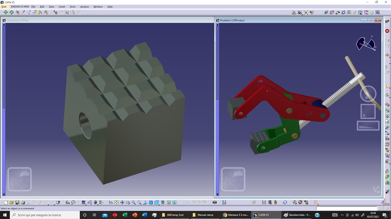
Task: Open the Help menu
Action: (x=110, y=7)
